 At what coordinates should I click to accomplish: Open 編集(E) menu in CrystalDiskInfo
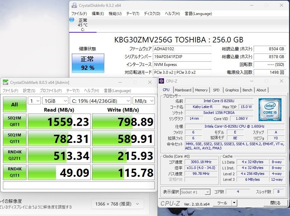98,14
